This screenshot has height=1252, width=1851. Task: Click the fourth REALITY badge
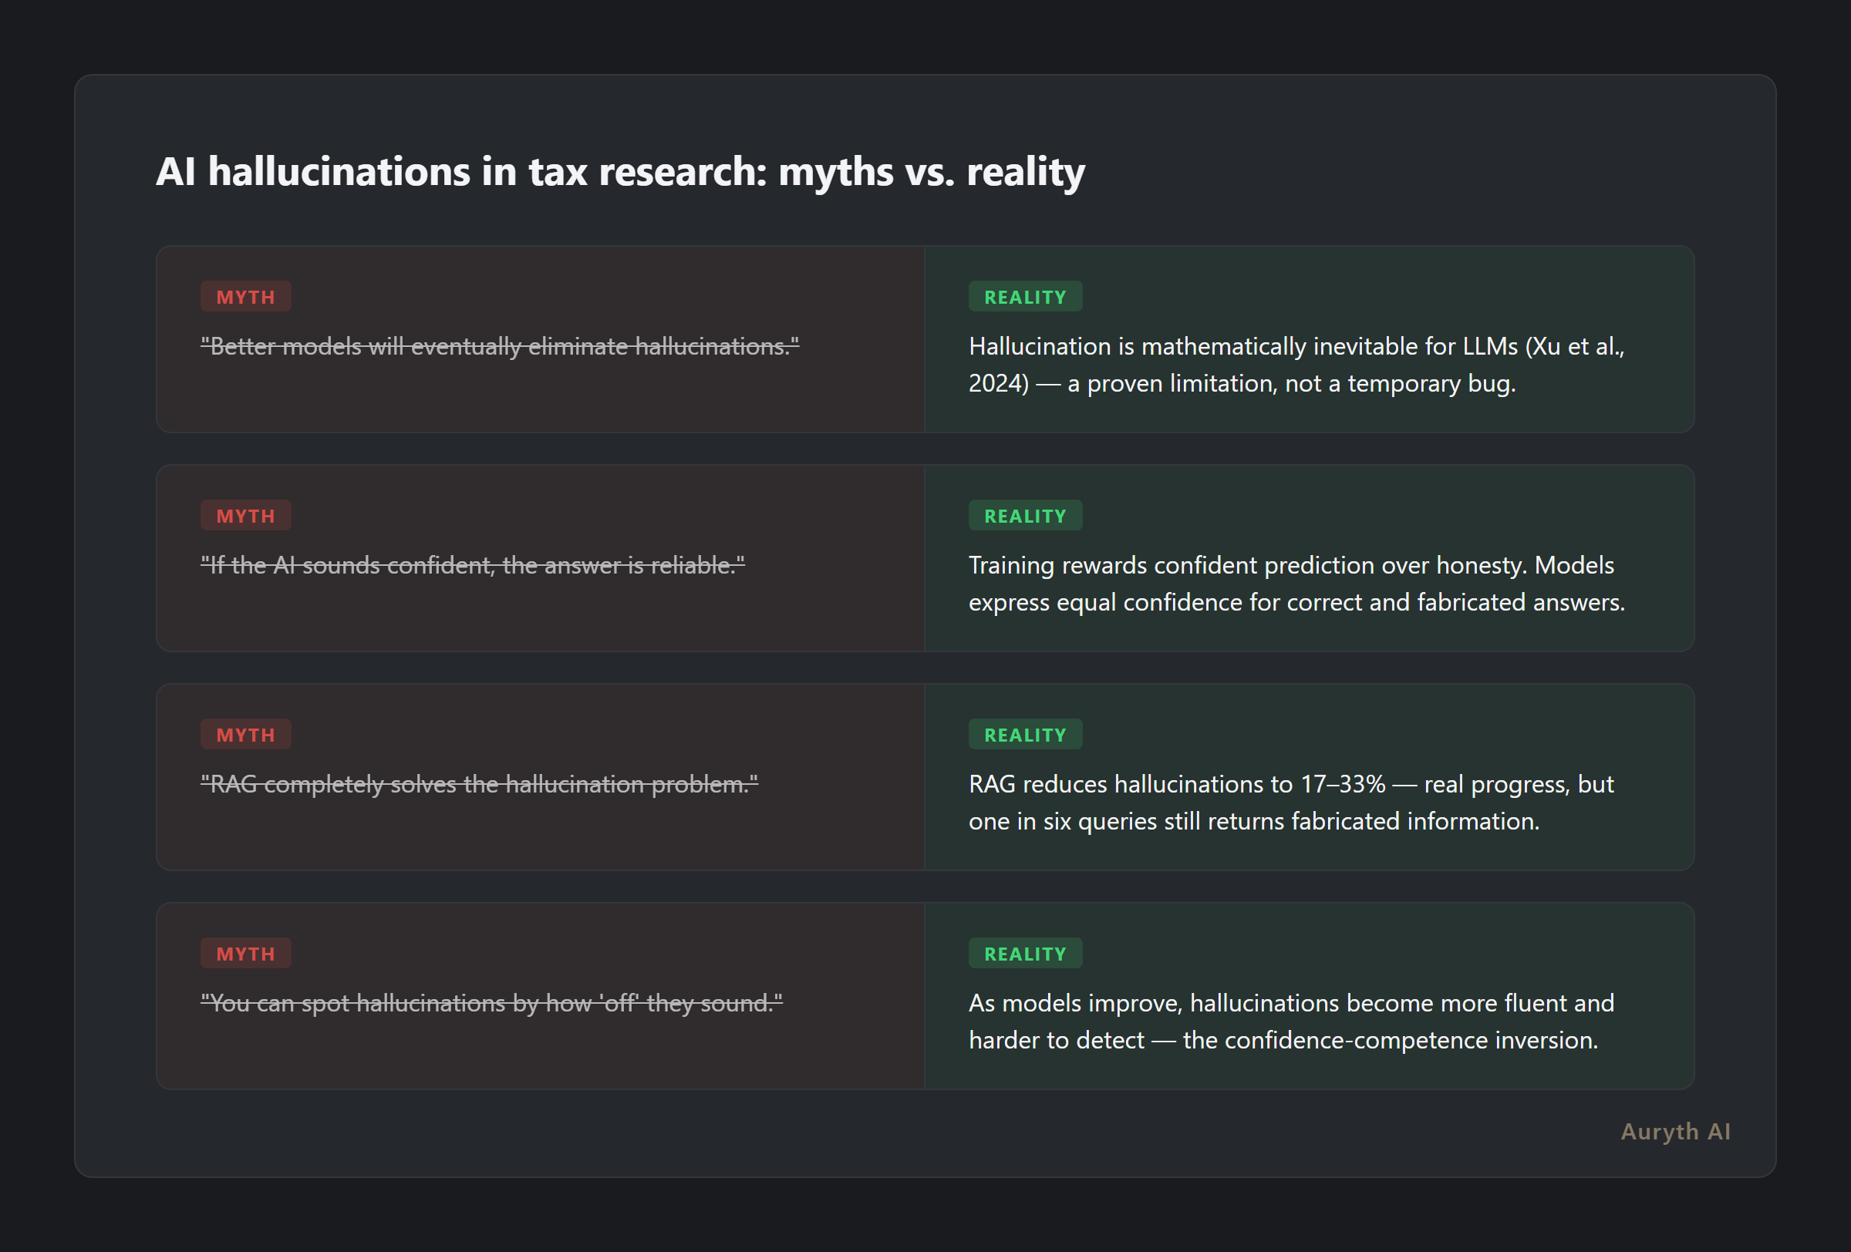[1024, 954]
